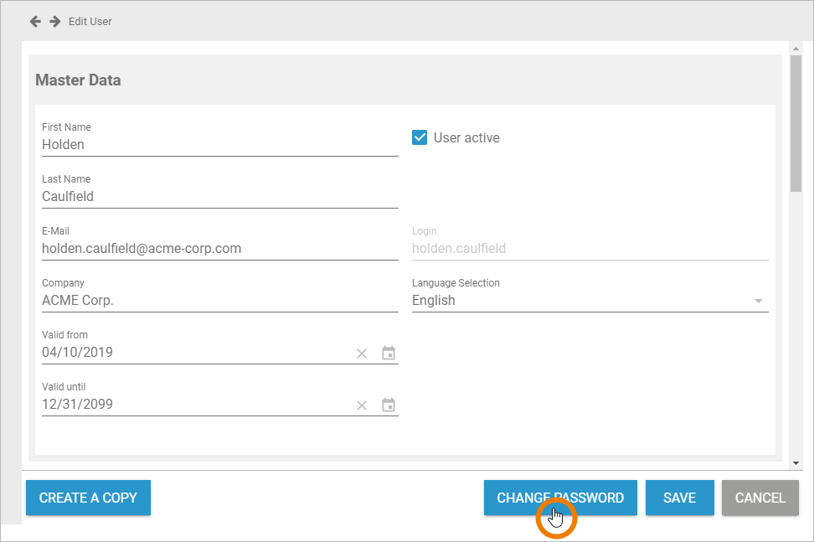Click the forward arrow icon
This screenshot has width=814, height=542.
(x=55, y=21)
